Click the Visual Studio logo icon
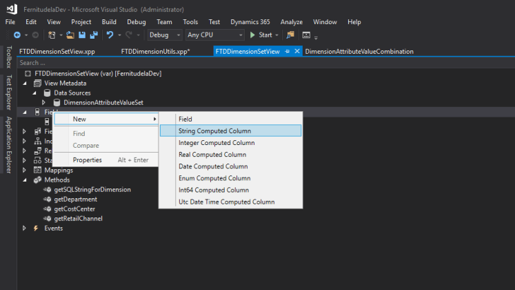Screen dimensions: 515x290 pos(12,9)
